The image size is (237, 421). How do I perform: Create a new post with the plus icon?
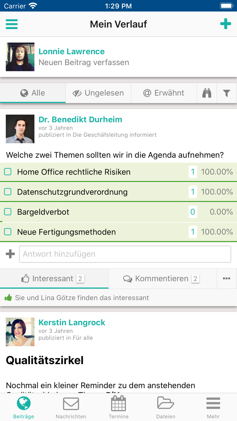pos(225,24)
